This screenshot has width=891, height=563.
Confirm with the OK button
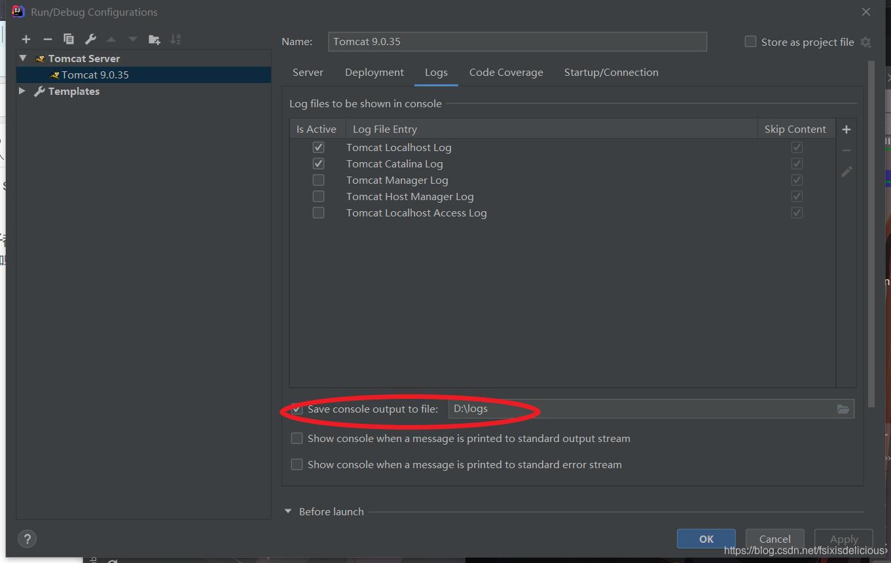click(706, 539)
